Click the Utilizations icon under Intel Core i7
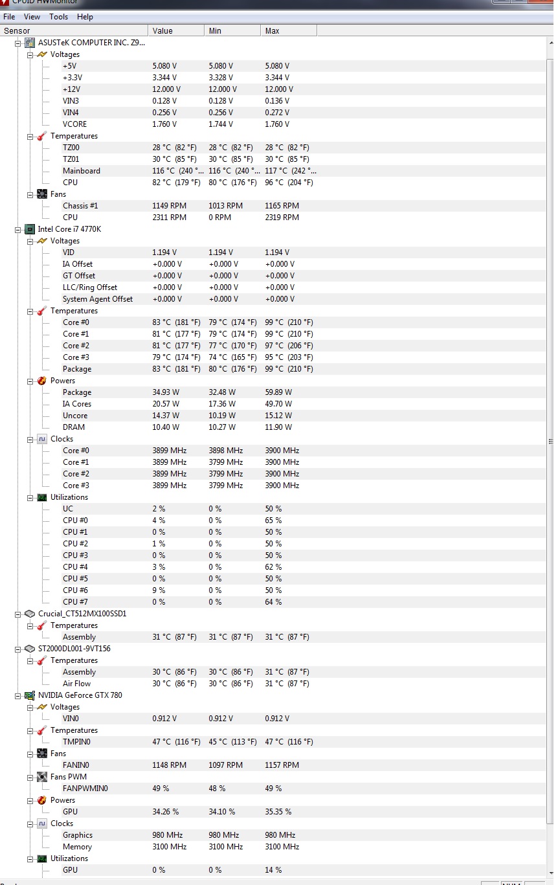Viewport: 558px width, 885px height. pos(42,497)
